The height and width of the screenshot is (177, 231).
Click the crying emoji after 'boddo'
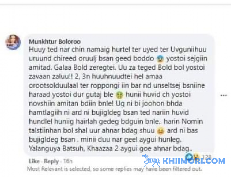pyautogui.click(x=160, y=59)
